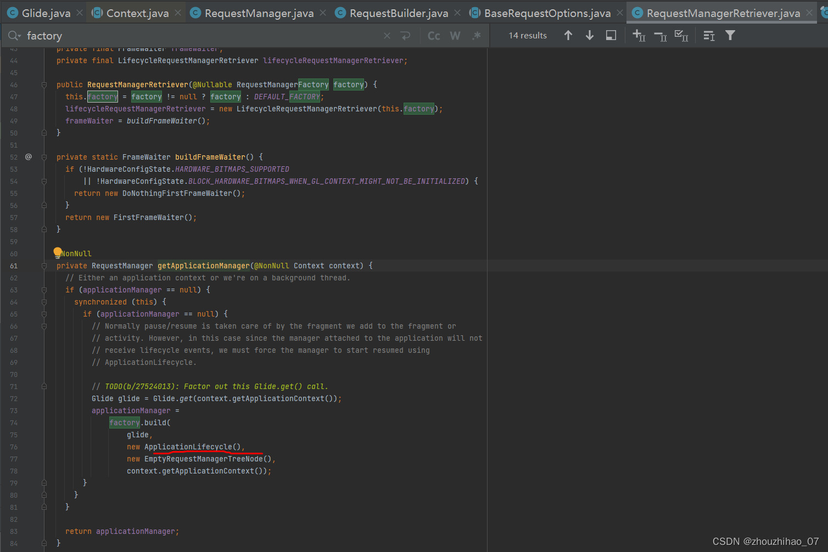Add selection for next occurrence

639,36
